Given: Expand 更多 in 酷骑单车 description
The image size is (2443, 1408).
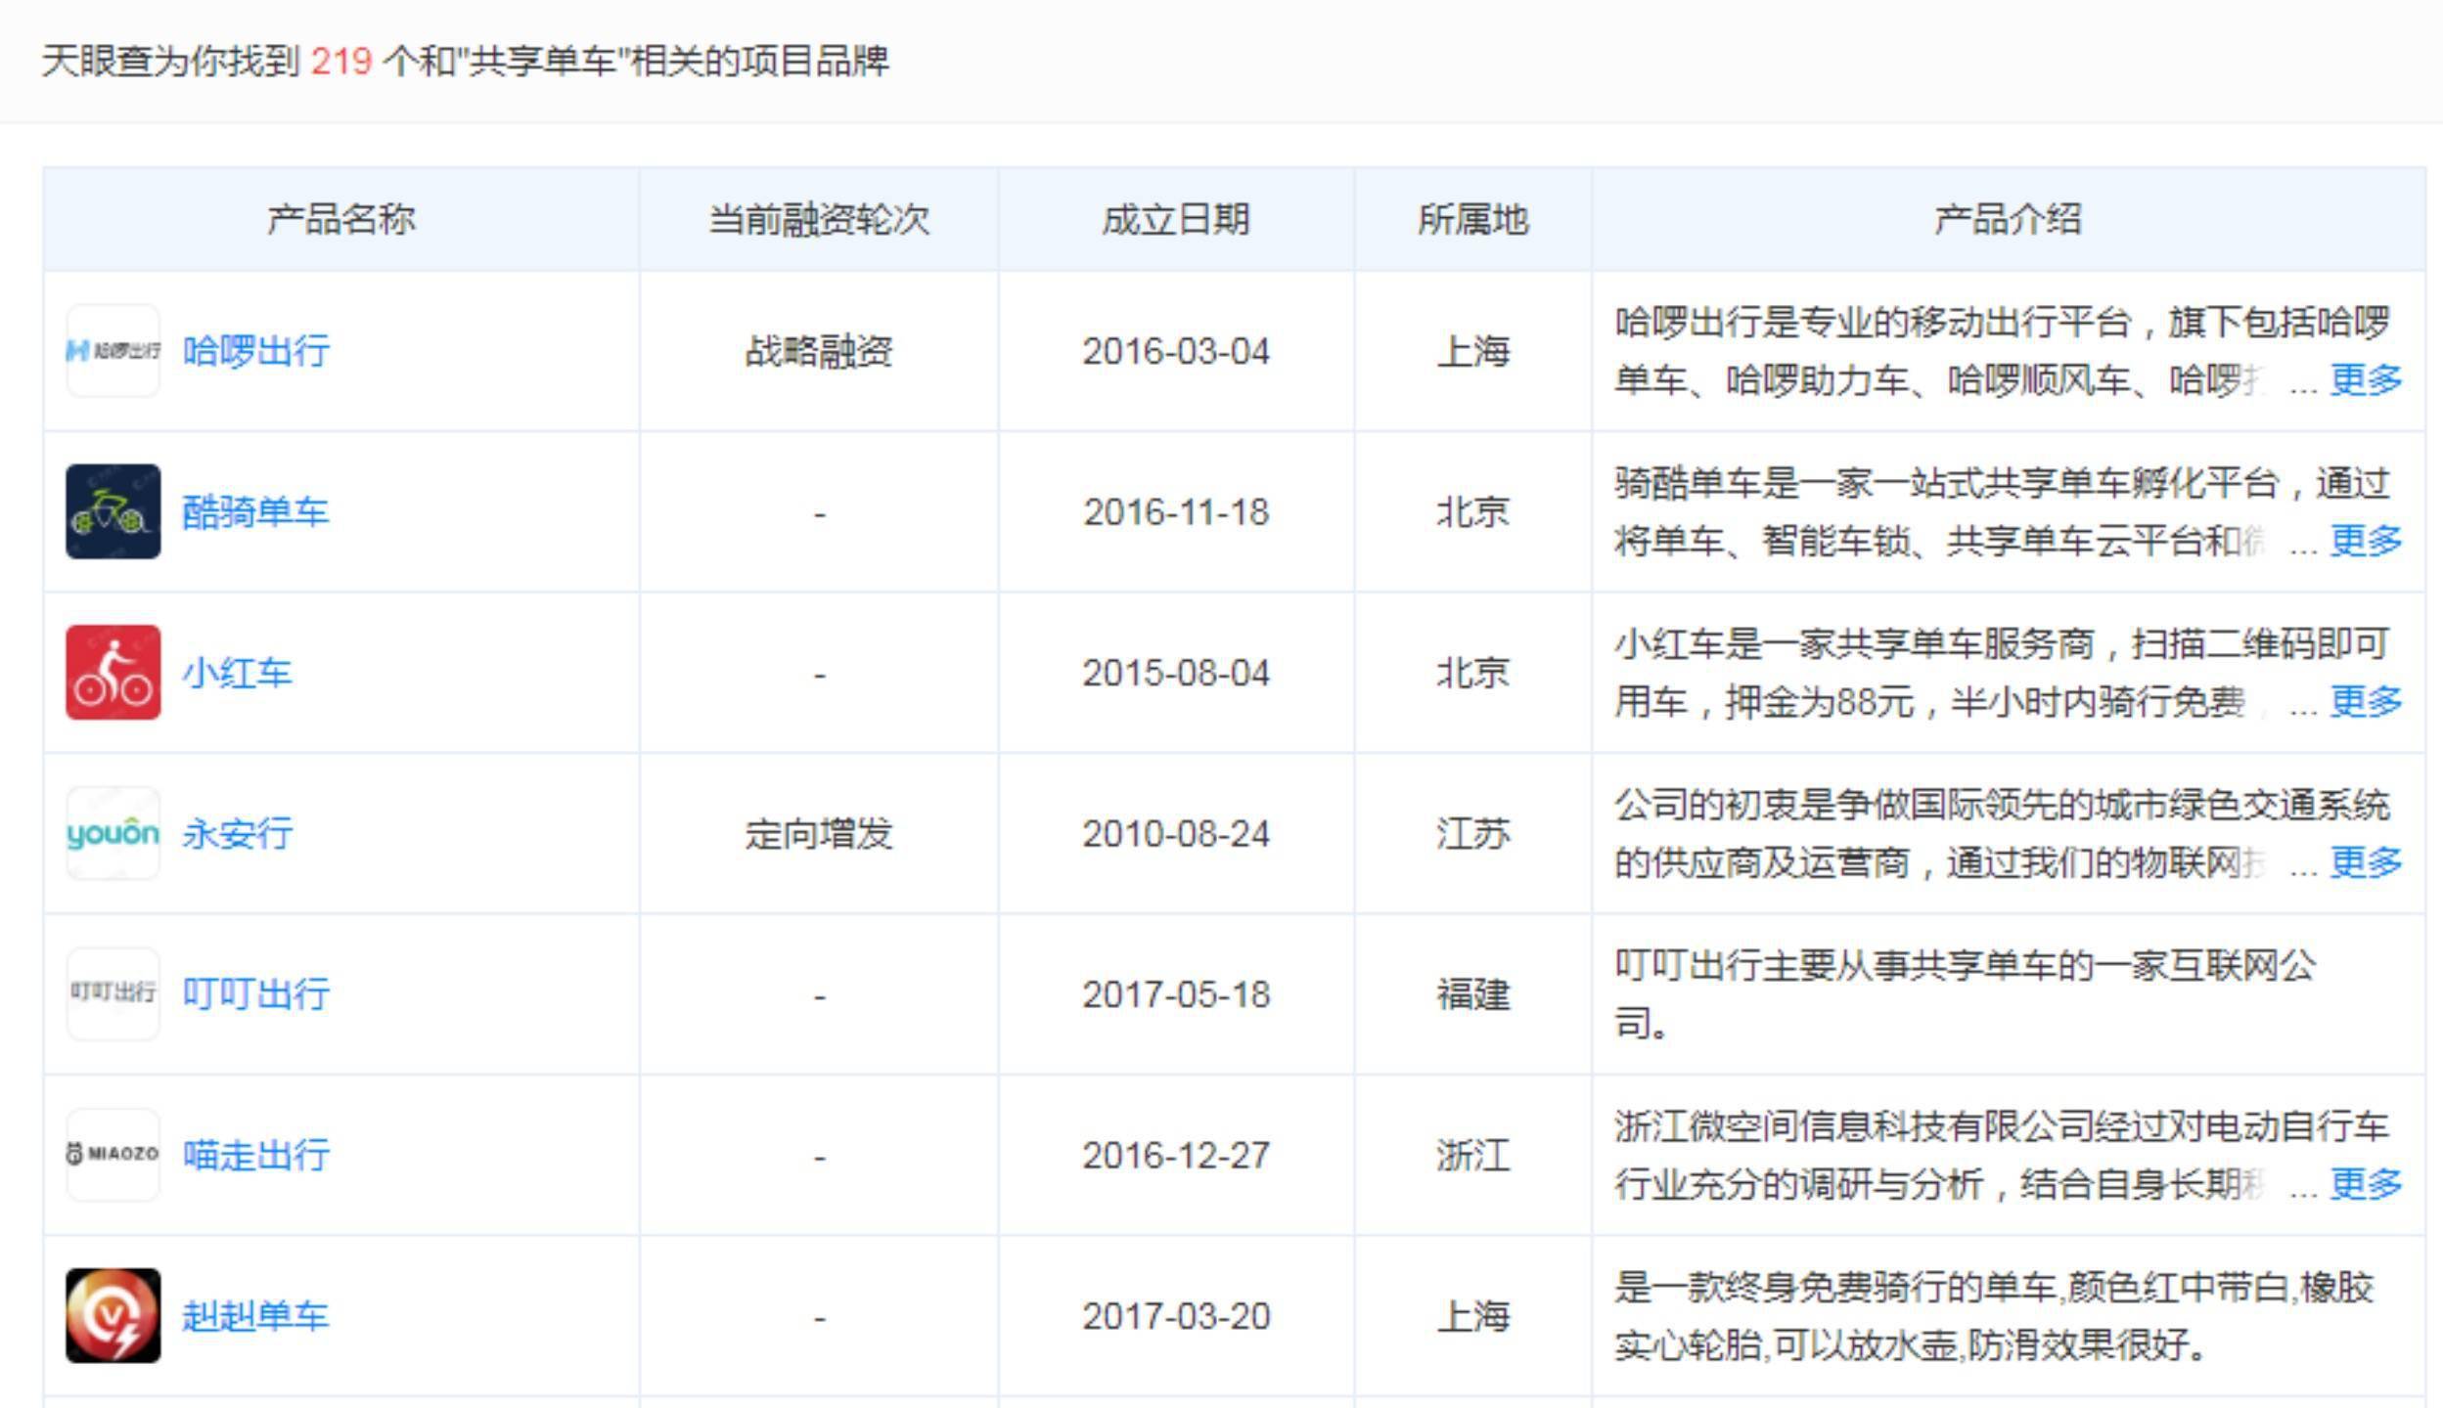Looking at the screenshot, I should click(2366, 540).
